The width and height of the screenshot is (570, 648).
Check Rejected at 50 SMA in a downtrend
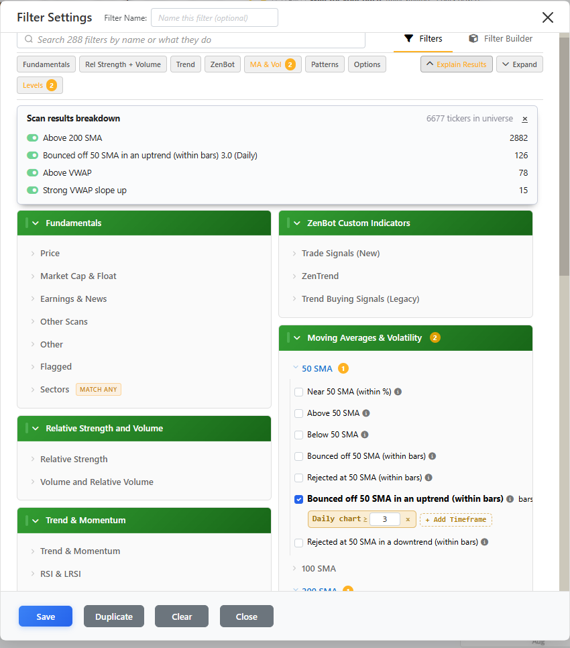pos(298,542)
